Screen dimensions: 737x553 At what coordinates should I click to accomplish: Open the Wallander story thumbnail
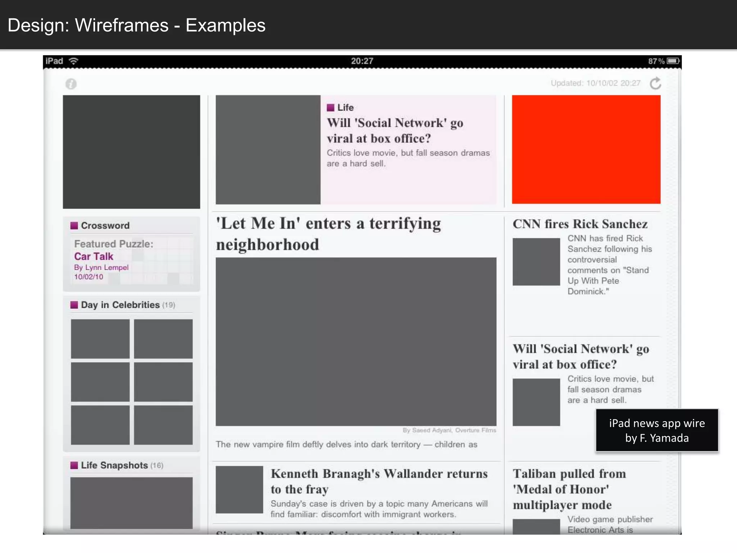[239, 490]
